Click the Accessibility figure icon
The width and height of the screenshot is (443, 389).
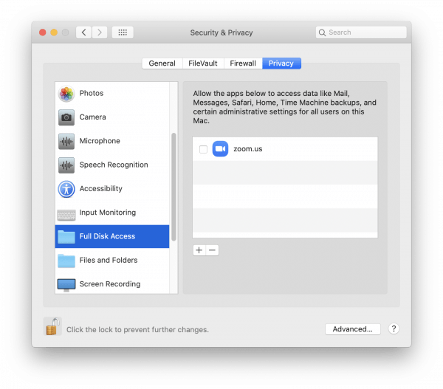click(66, 189)
